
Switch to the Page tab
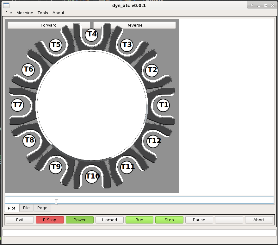click(42, 208)
